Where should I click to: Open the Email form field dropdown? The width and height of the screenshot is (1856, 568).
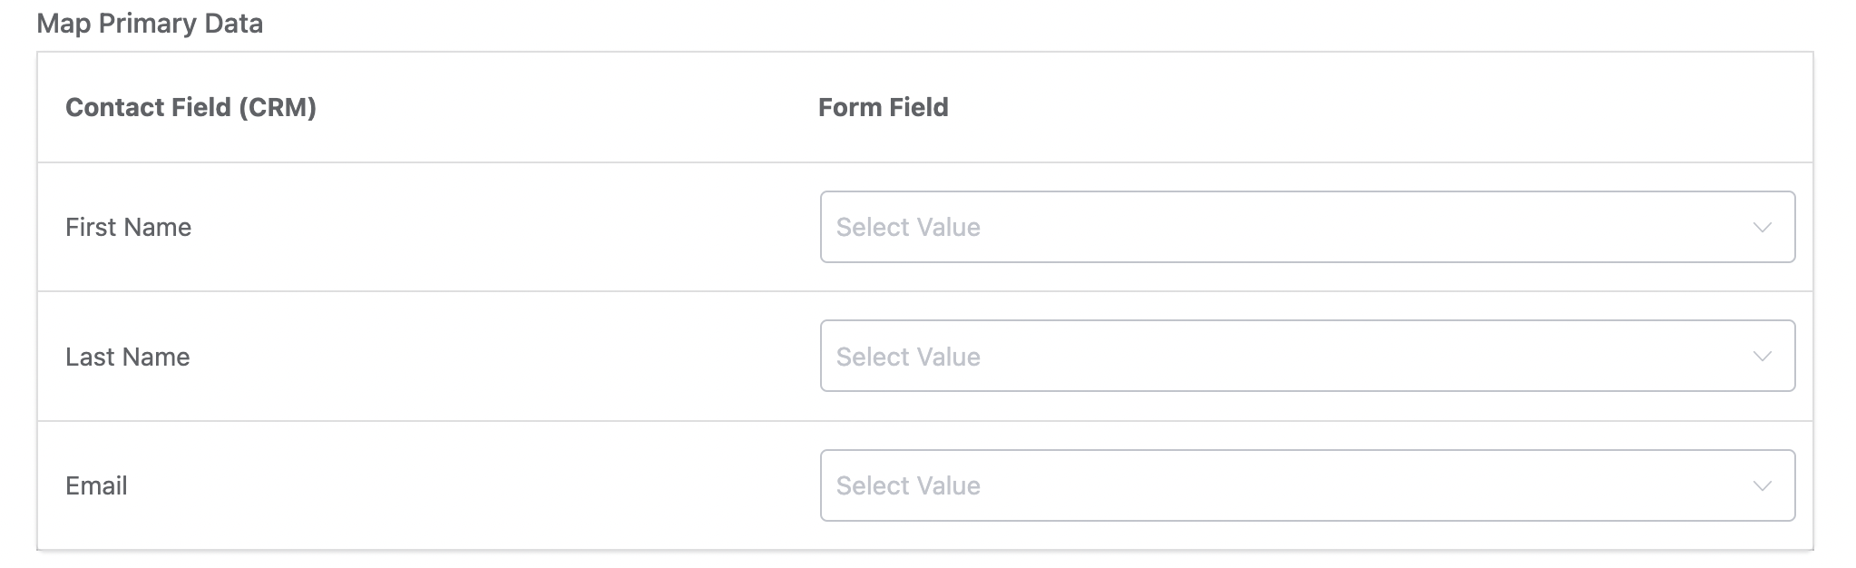(1306, 485)
